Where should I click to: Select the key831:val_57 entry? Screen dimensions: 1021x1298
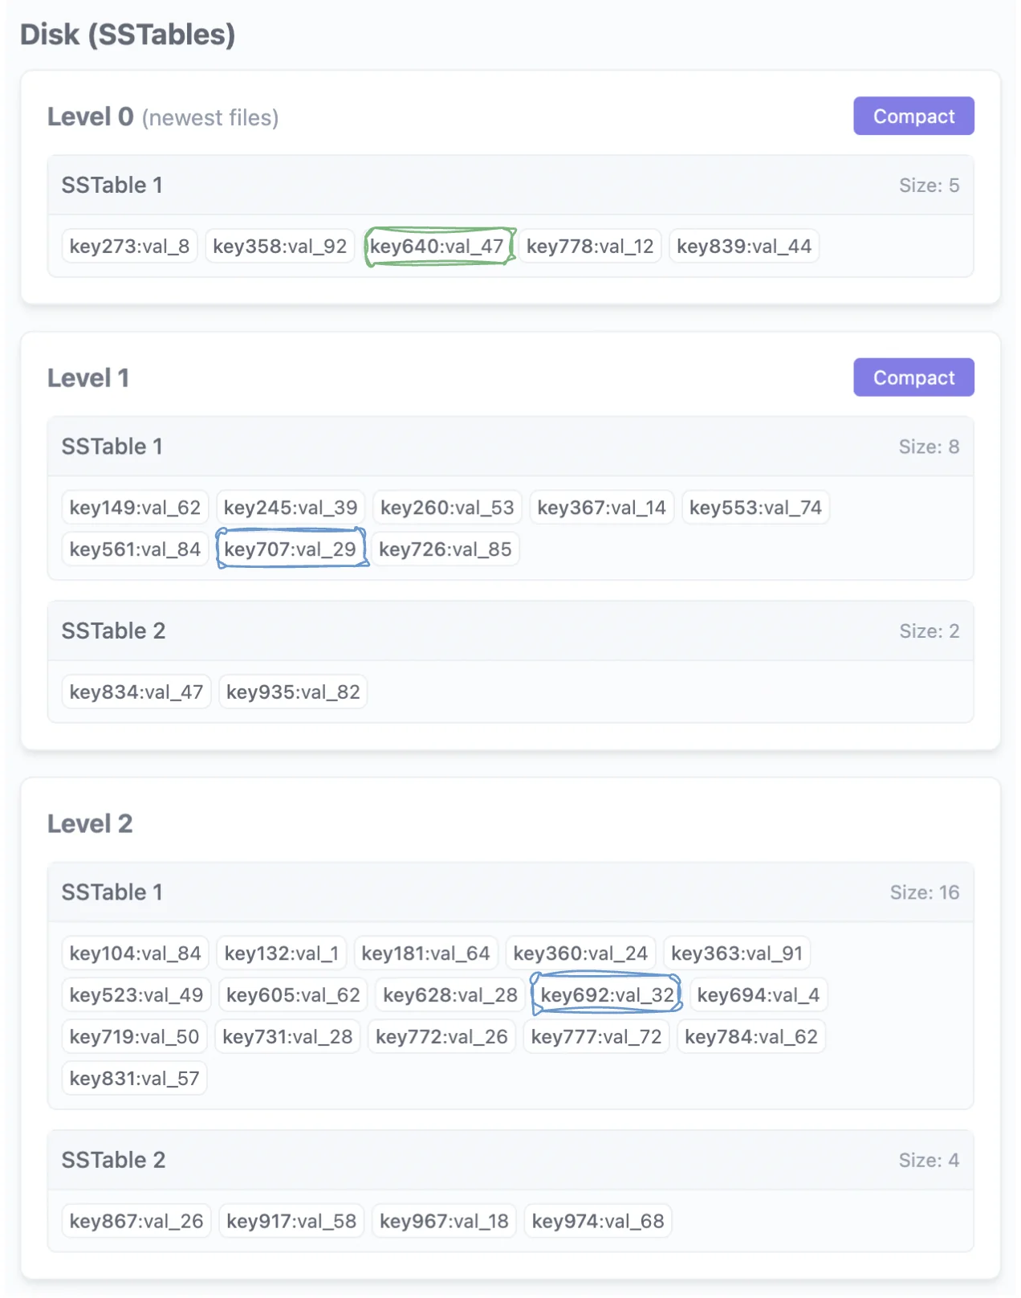click(134, 1079)
